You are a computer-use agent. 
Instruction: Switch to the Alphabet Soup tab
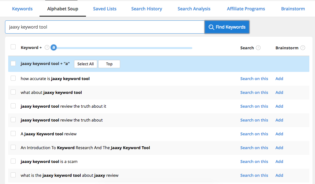click(63, 9)
